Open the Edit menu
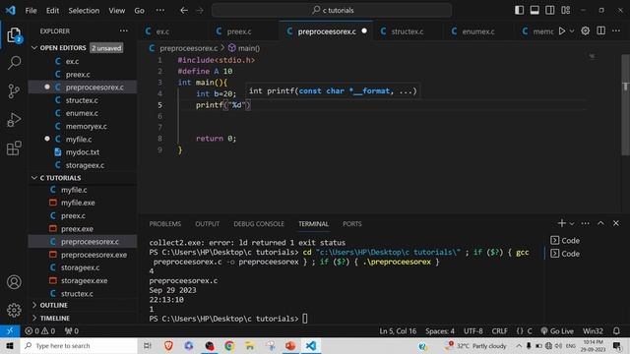630x354 pixels. (x=52, y=11)
